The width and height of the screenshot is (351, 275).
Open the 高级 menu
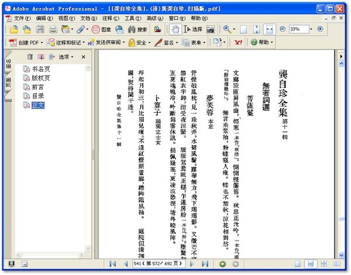tap(155, 18)
